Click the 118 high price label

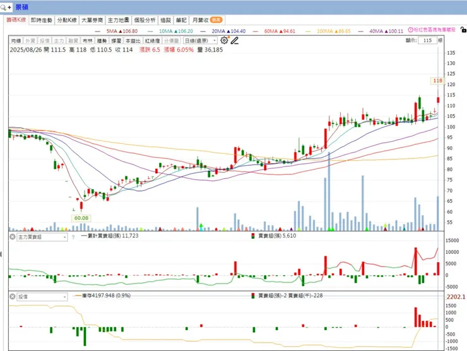(437, 81)
